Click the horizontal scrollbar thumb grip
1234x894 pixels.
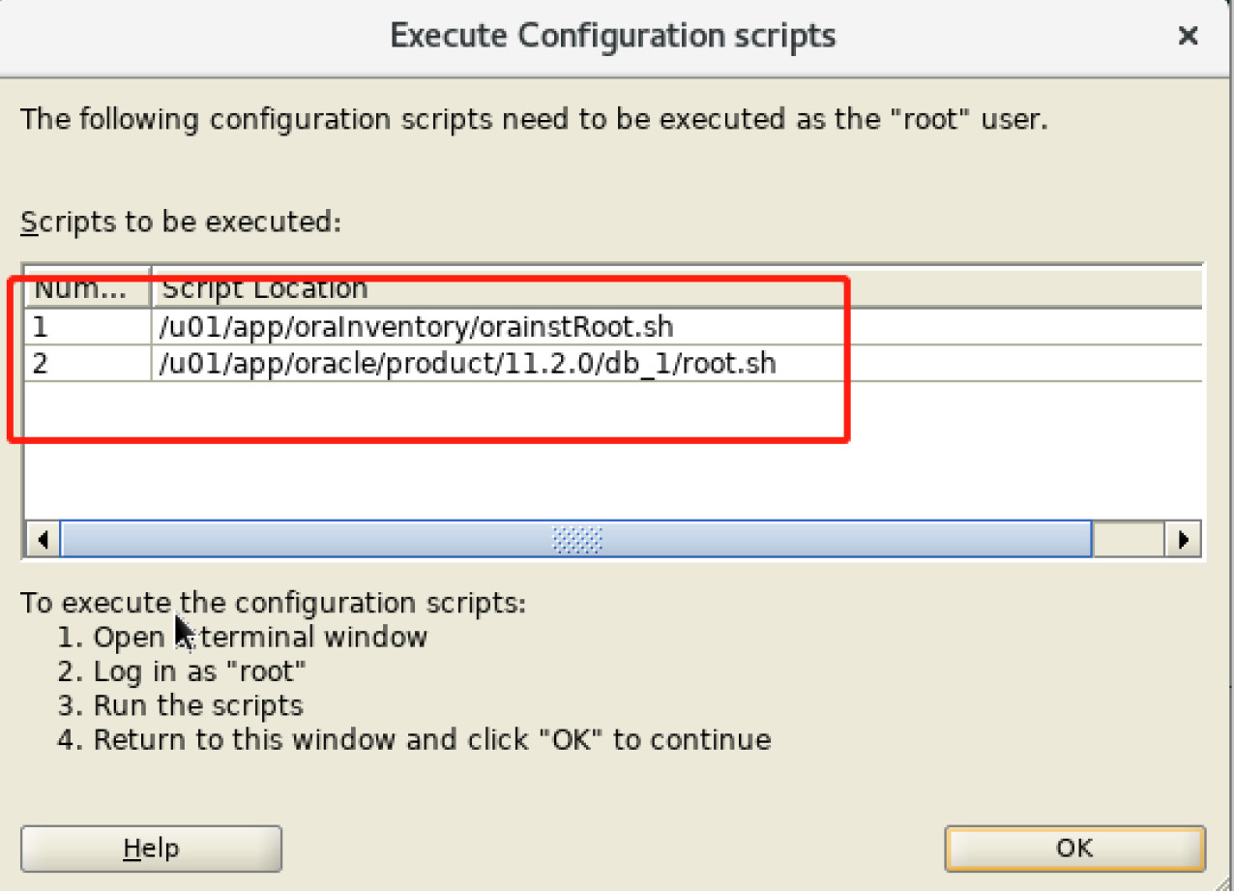pos(576,539)
